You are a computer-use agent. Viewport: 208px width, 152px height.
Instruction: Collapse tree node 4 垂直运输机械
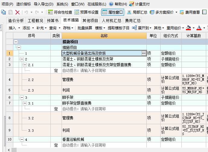pos(22,139)
